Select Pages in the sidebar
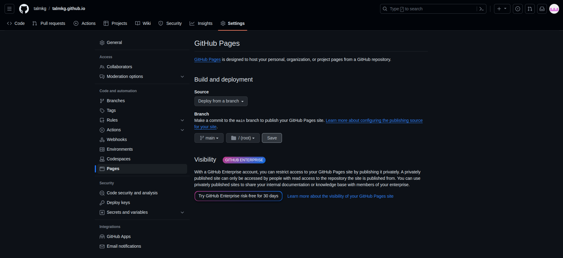 142,169
